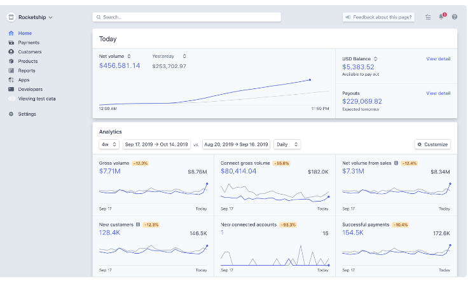Viewport: 468px width, 281px height.
Task: Click the Home house icon in sidebar
Action: pos(11,33)
